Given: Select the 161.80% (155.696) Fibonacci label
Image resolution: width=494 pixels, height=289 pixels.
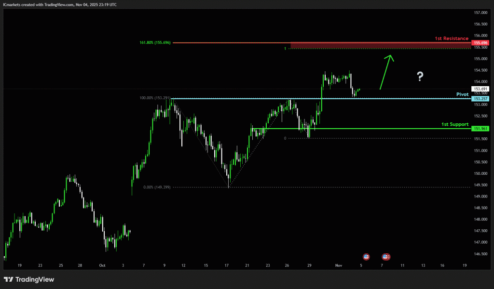Looking at the screenshot, I should point(154,43).
